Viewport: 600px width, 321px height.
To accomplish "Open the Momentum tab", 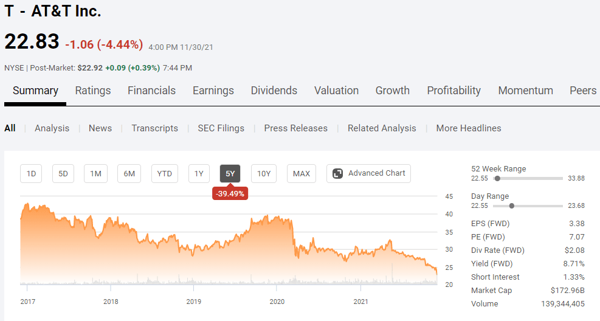I will point(525,91).
